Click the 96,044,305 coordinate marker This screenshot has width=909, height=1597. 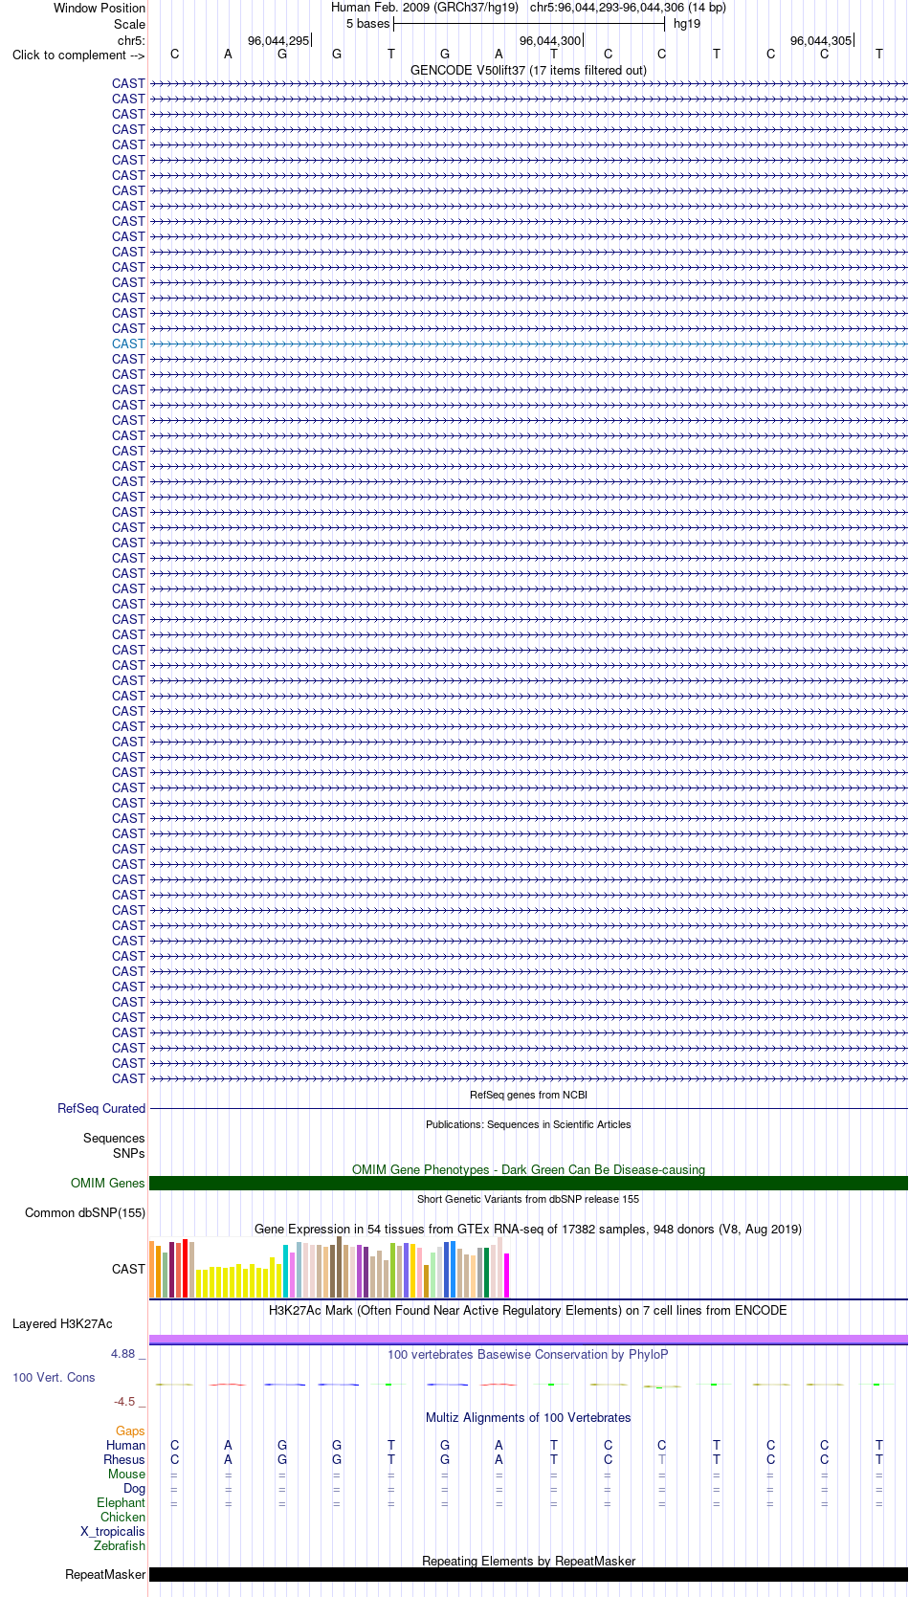pyautogui.click(x=821, y=40)
